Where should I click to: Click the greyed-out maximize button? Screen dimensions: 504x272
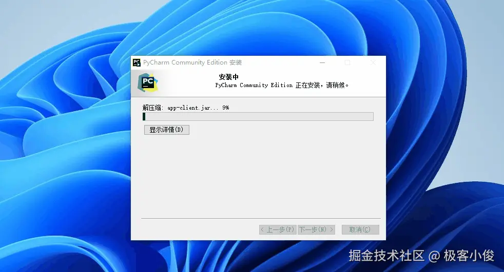pyautogui.click(x=347, y=62)
